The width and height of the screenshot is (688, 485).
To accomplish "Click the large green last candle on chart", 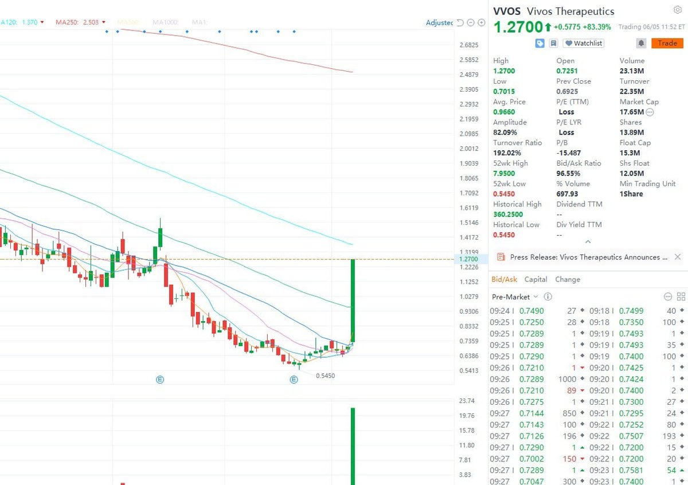I will (352, 300).
